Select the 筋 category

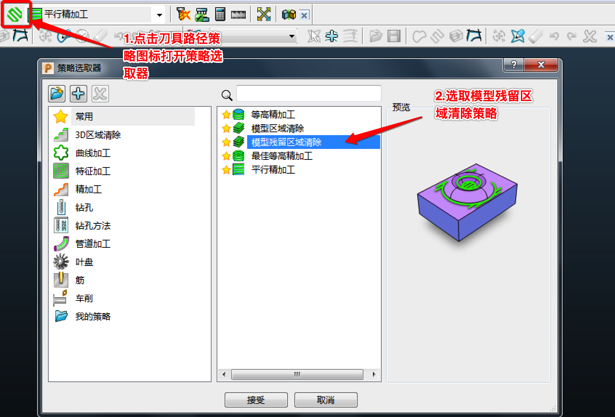click(80, 280)
